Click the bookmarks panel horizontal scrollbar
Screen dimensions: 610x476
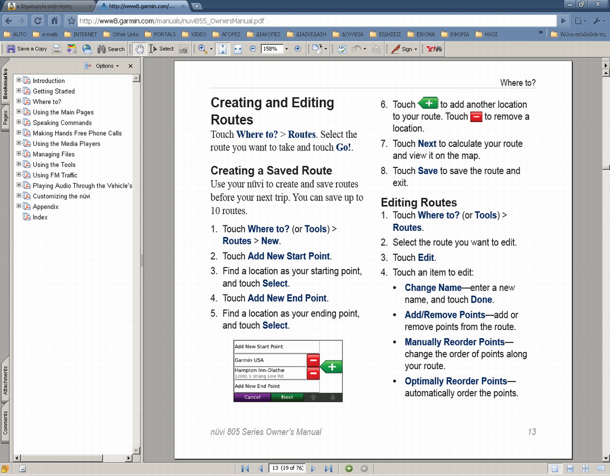[x=72, y=458]
